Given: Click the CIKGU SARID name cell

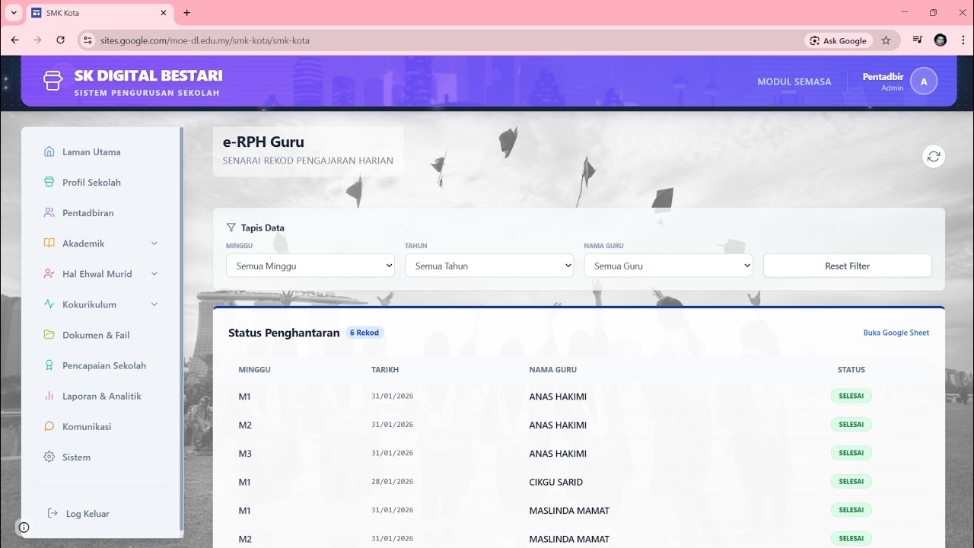Looking at the screenshot, I should [x=555, y=482].
